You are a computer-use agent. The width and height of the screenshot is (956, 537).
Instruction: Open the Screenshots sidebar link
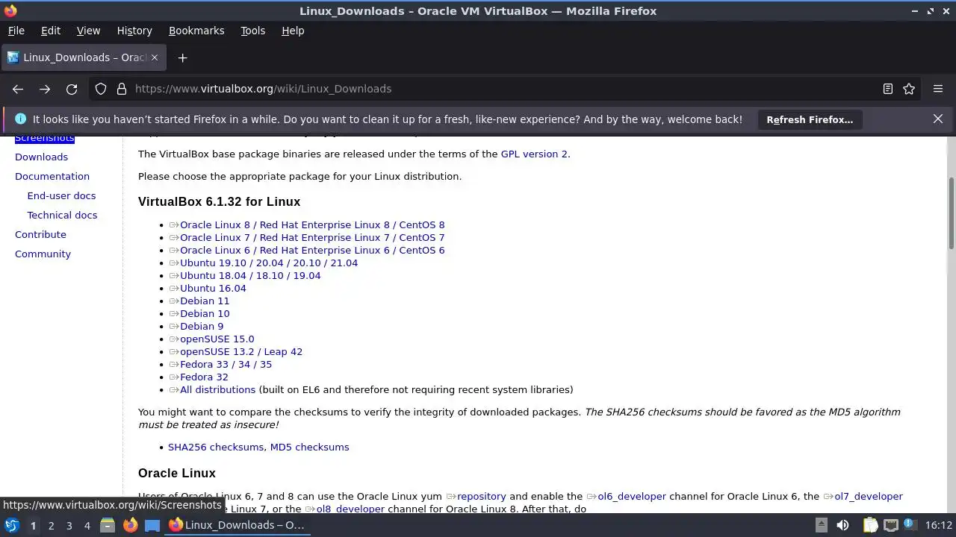(45, 138)
